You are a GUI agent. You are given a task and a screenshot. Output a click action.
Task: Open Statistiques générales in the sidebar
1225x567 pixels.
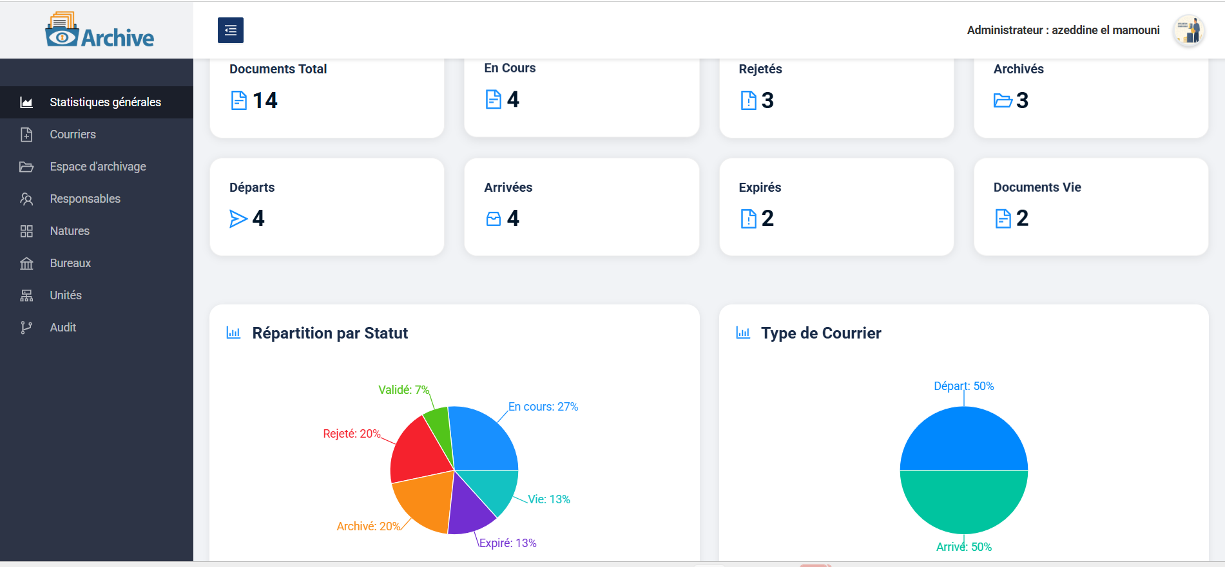click(x=105, y=102)
